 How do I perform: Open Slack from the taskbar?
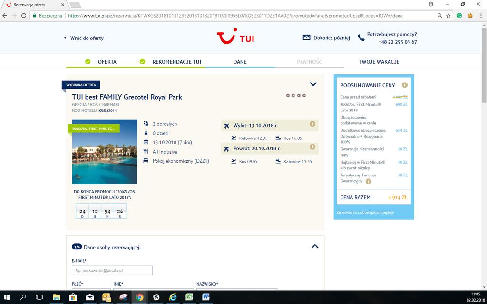click(x=156, y=297)
